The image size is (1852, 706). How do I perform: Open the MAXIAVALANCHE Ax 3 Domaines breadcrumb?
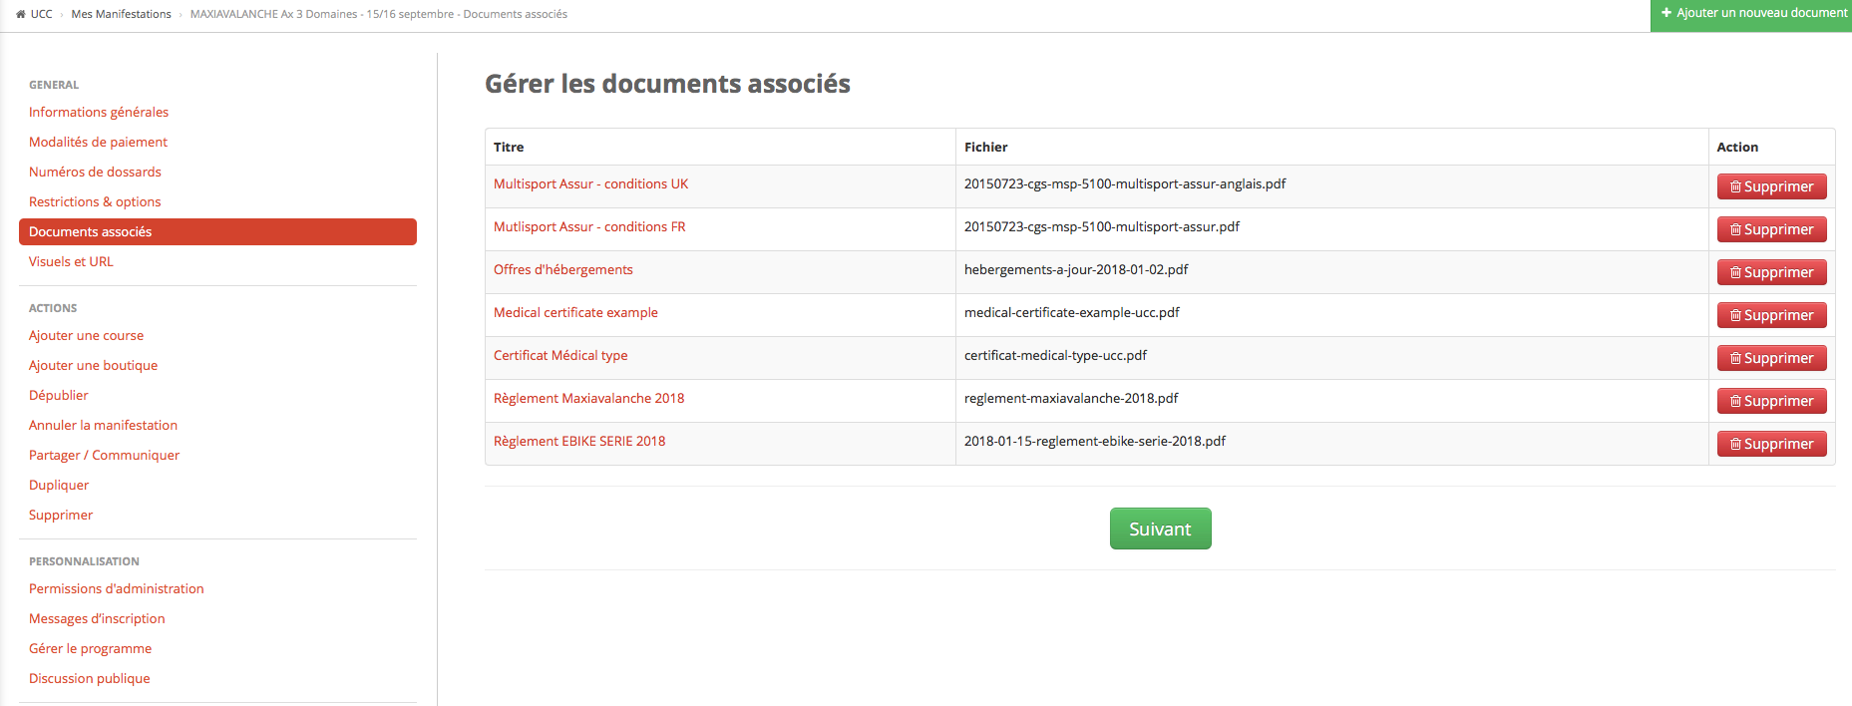click(379, 14)
